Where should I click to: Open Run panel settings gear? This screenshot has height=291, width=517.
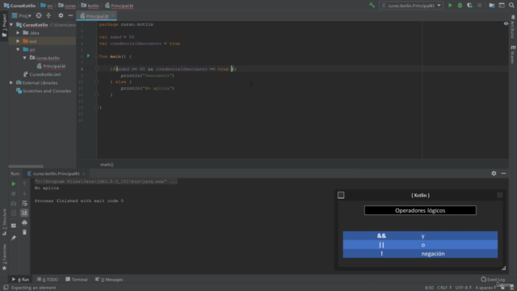pyautogui.click(x=494, y=173)
